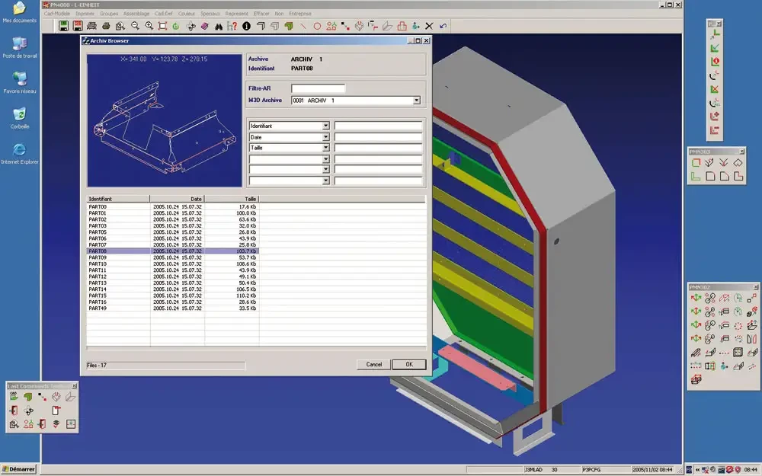762x476 pixels.
Task: Sort list by Taille column header
Action: coord(232,199)
